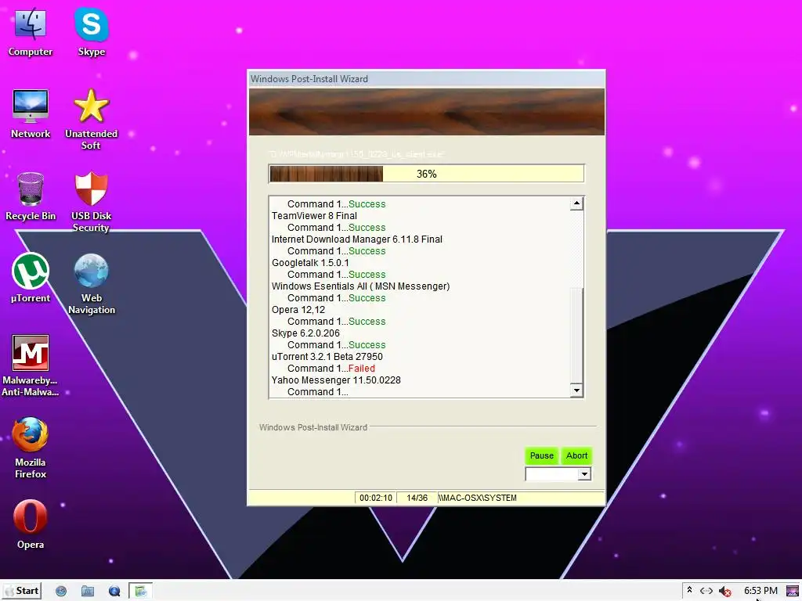Viewport: 802px width, 601px height.
Task: Click the Windows Post-Install Wizard footer label
Action: pos(313,427)
